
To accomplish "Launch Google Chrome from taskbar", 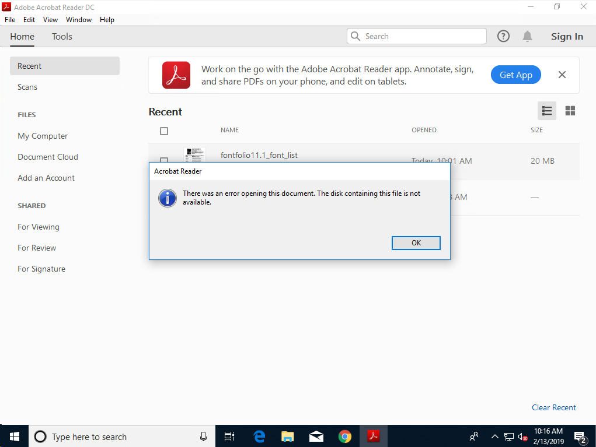I will [x=345, y=437].
